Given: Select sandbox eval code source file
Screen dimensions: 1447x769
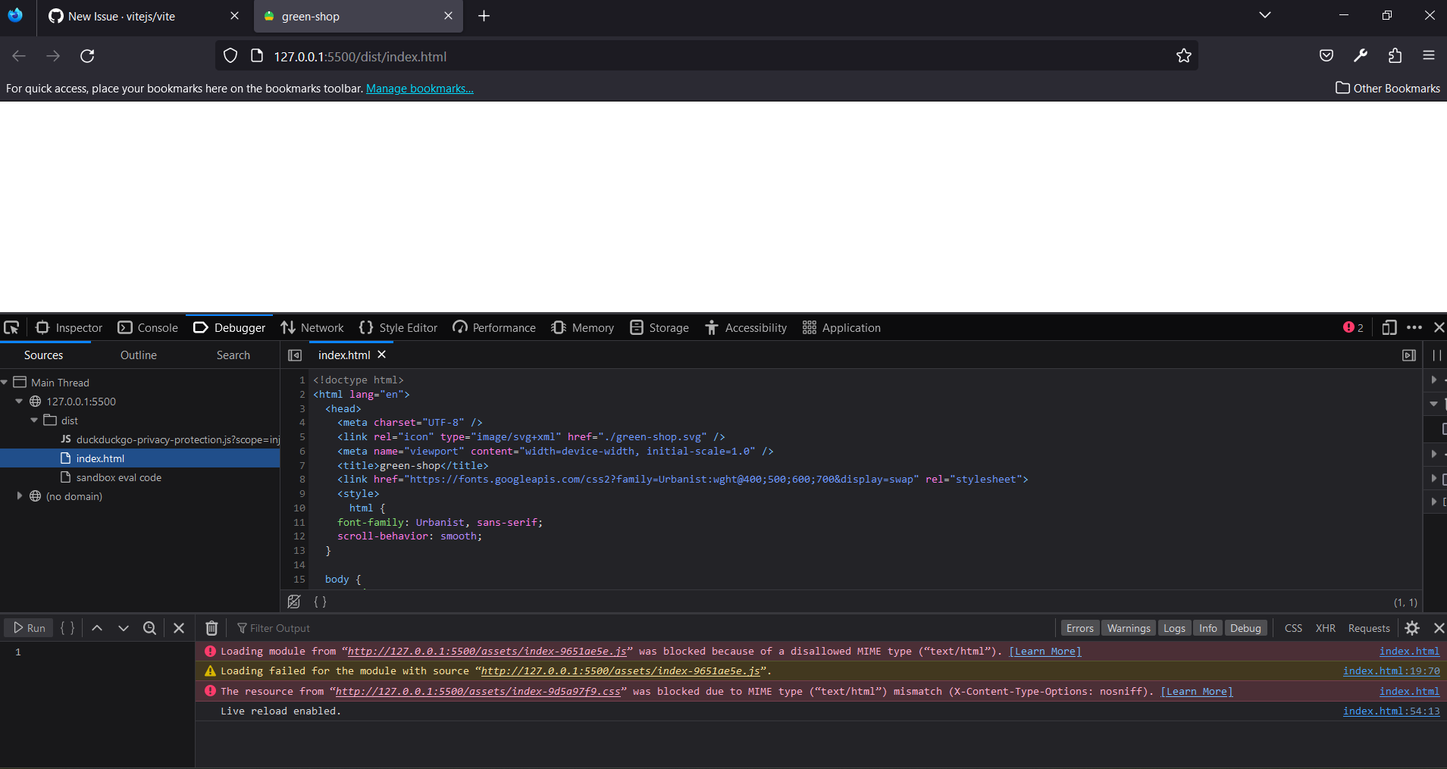Looking at the screenshot, I should [x=119, y=477].
